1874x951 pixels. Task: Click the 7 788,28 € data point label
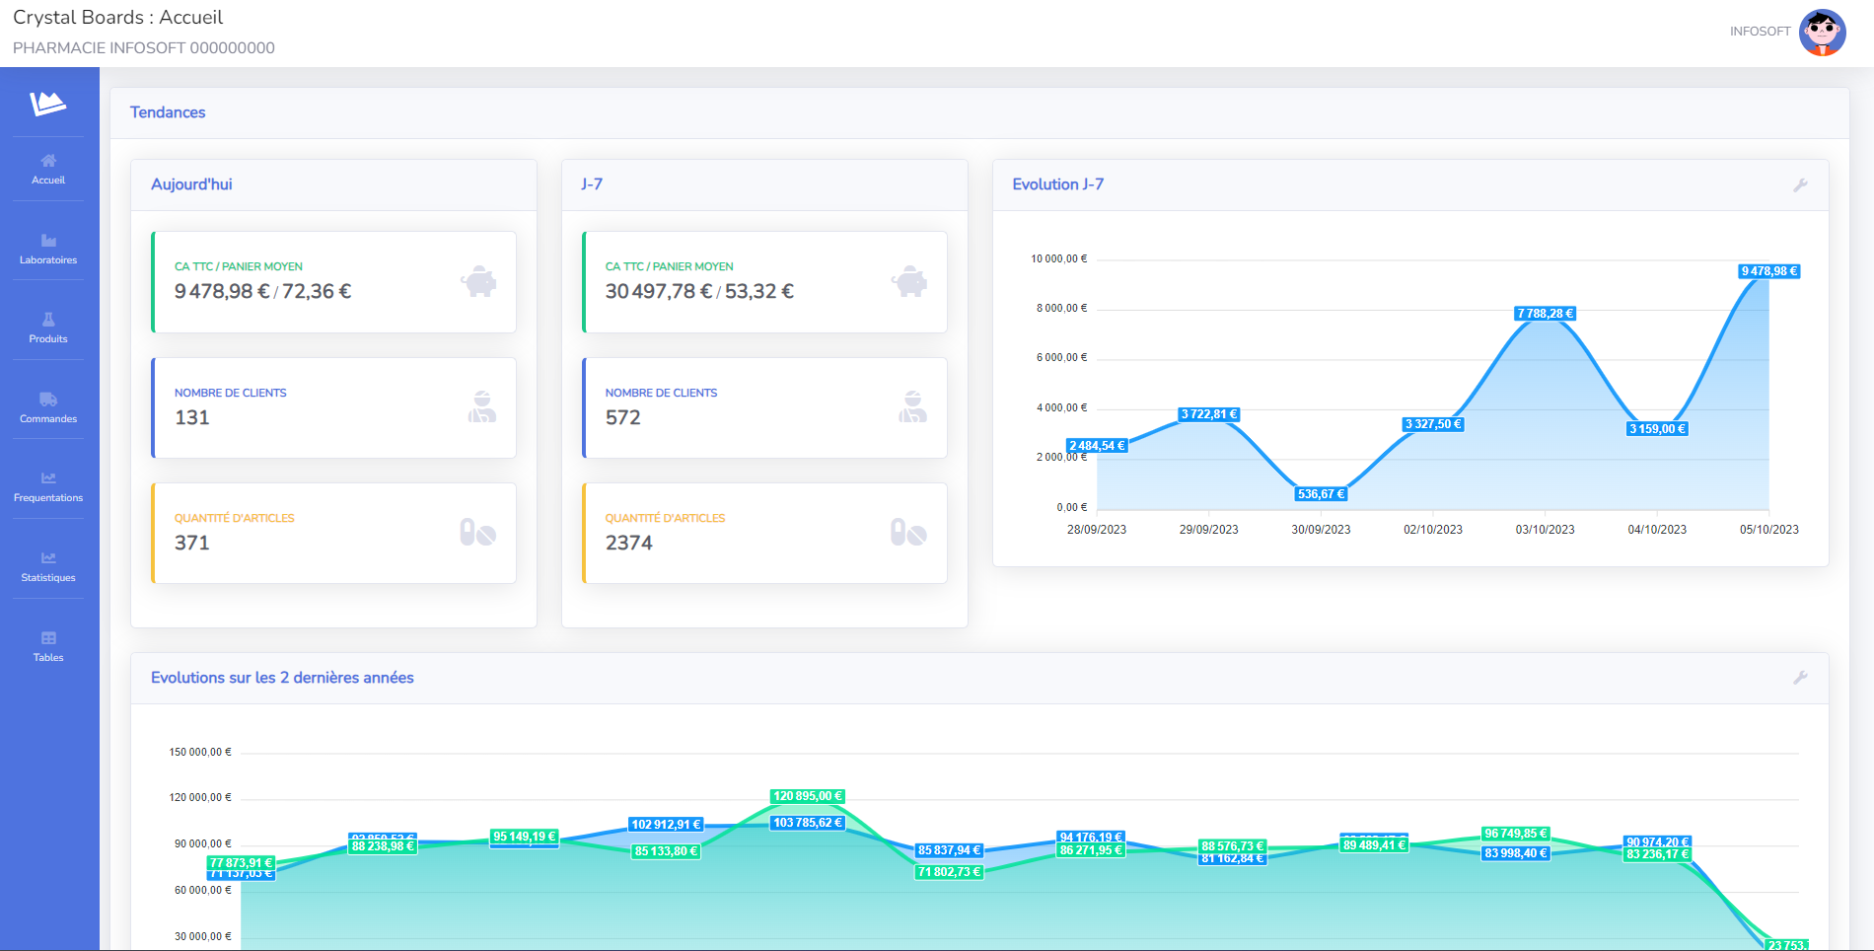pyautogui.click(x=1546, y=314)
